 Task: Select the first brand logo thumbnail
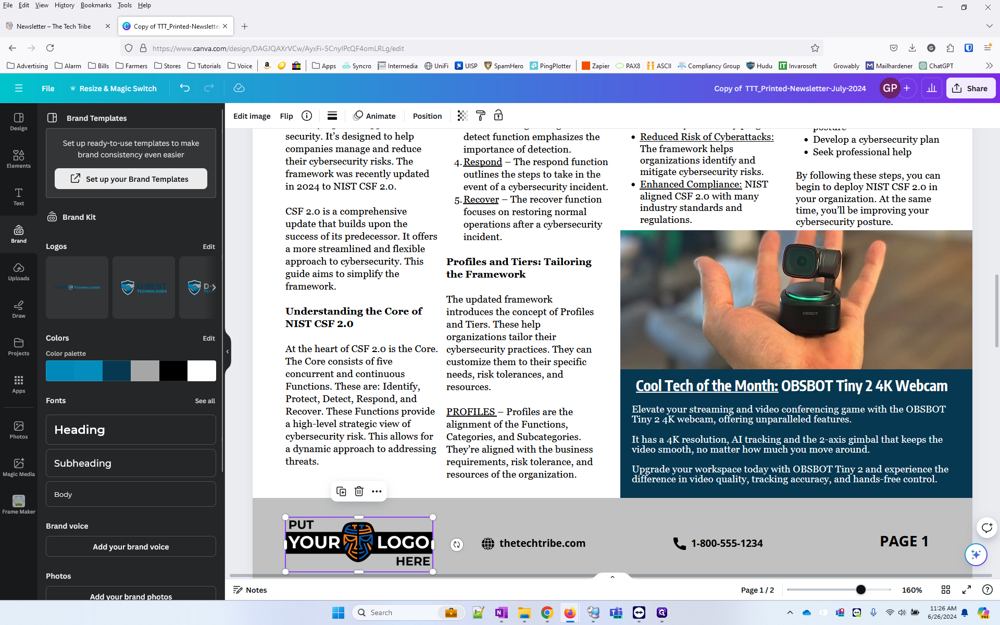click(77, 287)
